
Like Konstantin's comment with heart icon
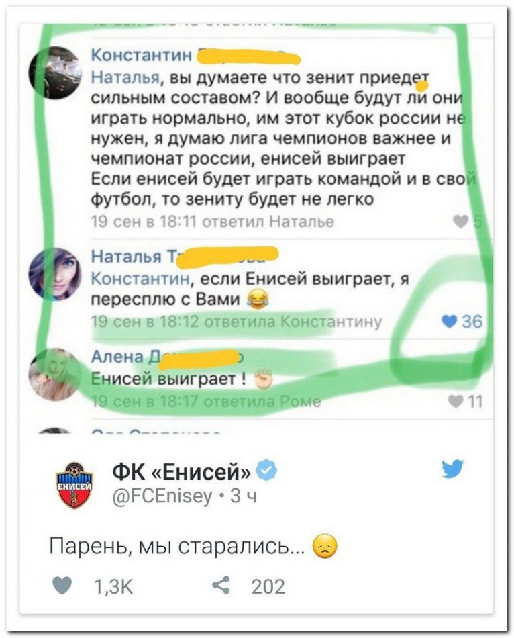[x=461, y=222]
